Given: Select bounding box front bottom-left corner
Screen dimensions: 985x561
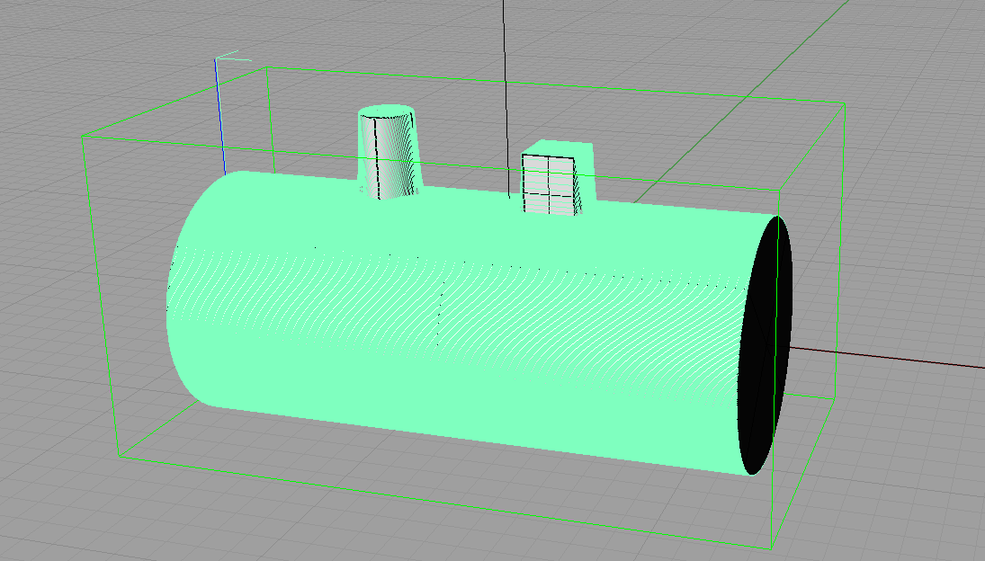Looking at the screenshot, I should pos(120,457).
